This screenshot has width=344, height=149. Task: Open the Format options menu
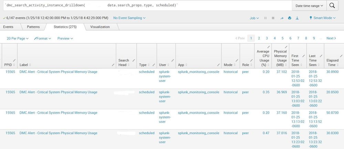tap(43, 38)
